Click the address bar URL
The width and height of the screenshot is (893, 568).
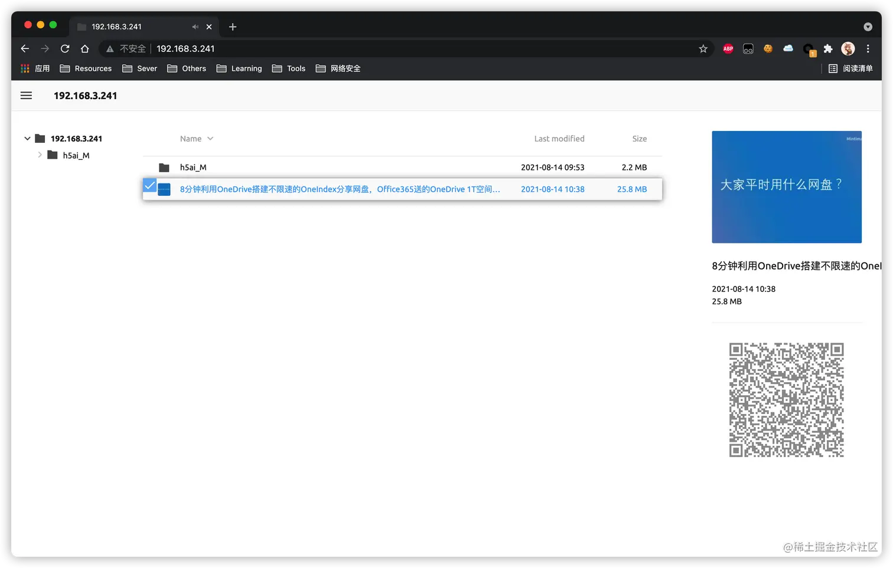click(185, 49)
